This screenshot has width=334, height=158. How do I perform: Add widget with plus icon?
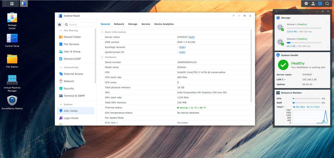[277, 11]
